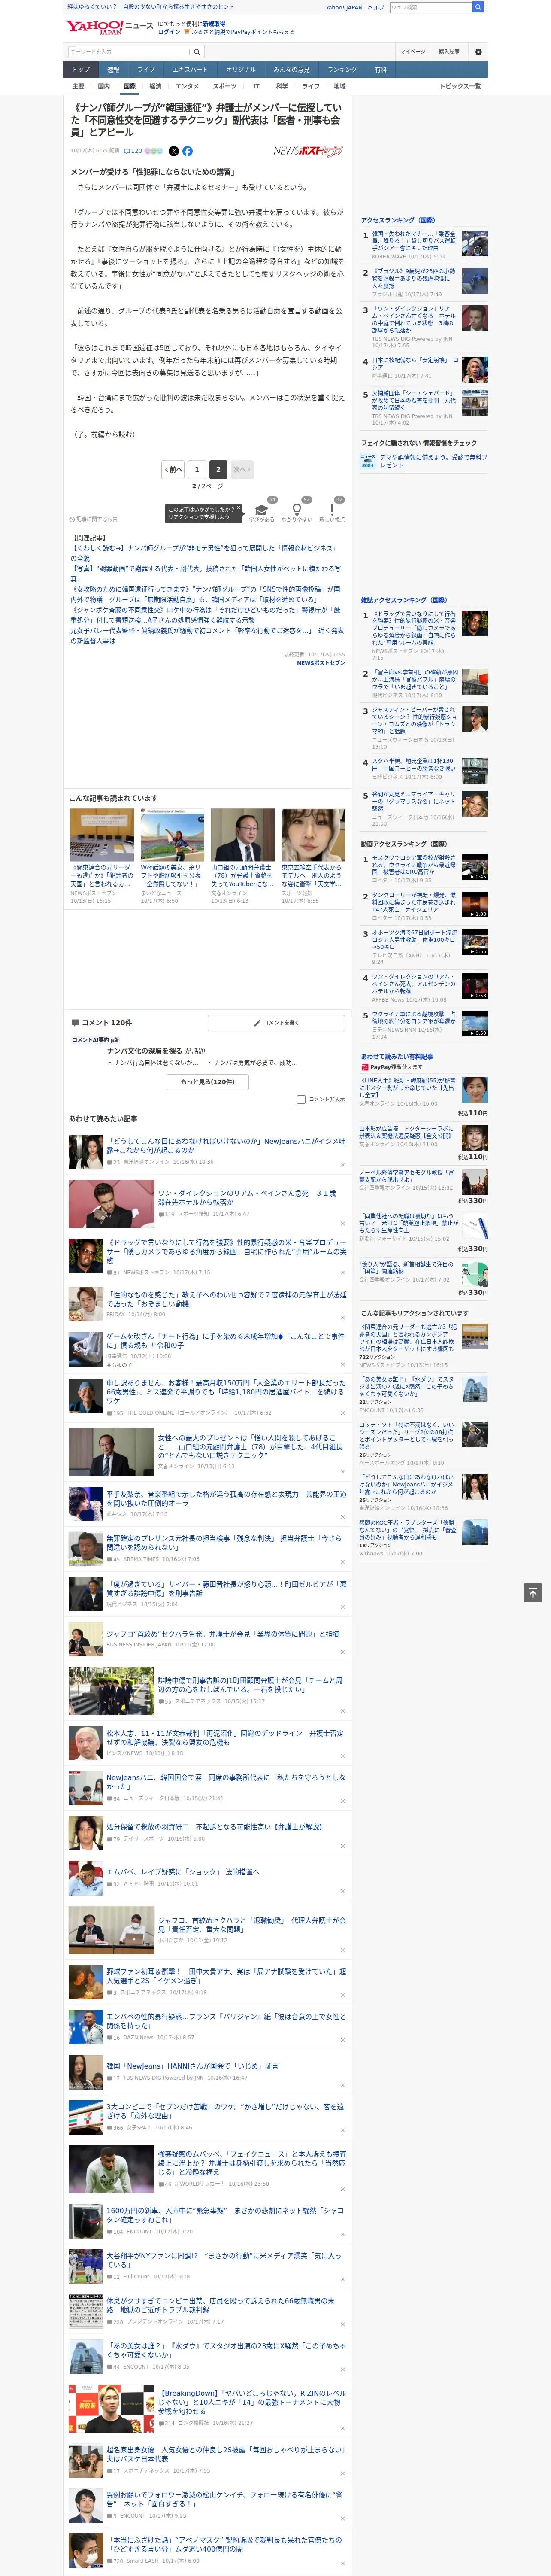The image size is (551, 2576).
Task: Click the NEWSポストセブン logo
Action: 308,151
